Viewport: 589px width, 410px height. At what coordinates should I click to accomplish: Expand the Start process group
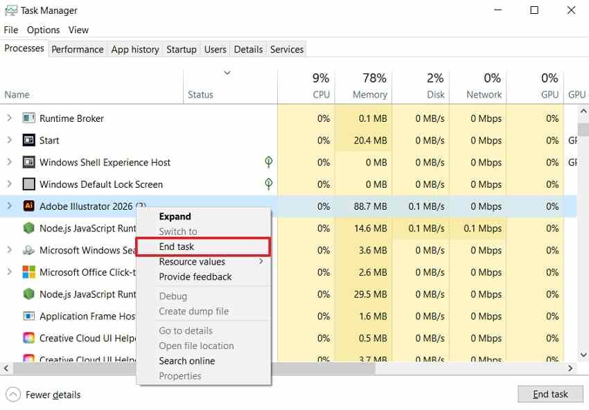click(10, 141)
